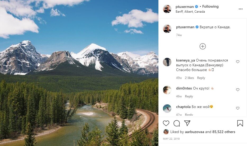Like chaptola's comment
Viewport: 247px width, 146px height.
pyautogui.click(x=237, y=108)
